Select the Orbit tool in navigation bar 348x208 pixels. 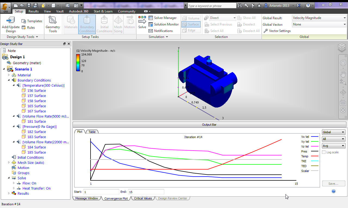pyautogui.click(x=343, y=92)
